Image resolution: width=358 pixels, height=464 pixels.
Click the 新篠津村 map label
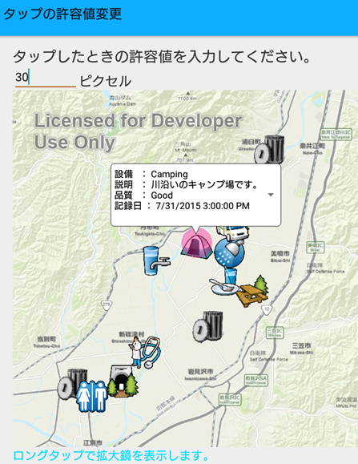pyautogui.click(x=132, y=334)
